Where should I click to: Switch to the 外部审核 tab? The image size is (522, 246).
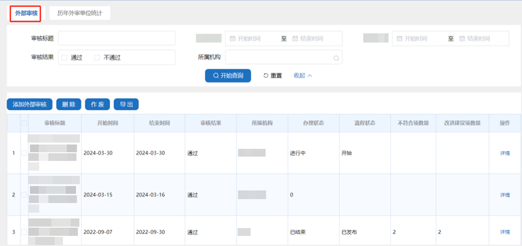(25, 13)
